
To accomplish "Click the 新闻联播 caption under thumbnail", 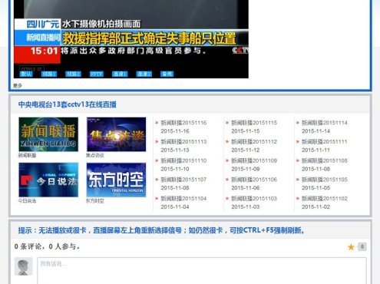I will click(x=27, y=155).
